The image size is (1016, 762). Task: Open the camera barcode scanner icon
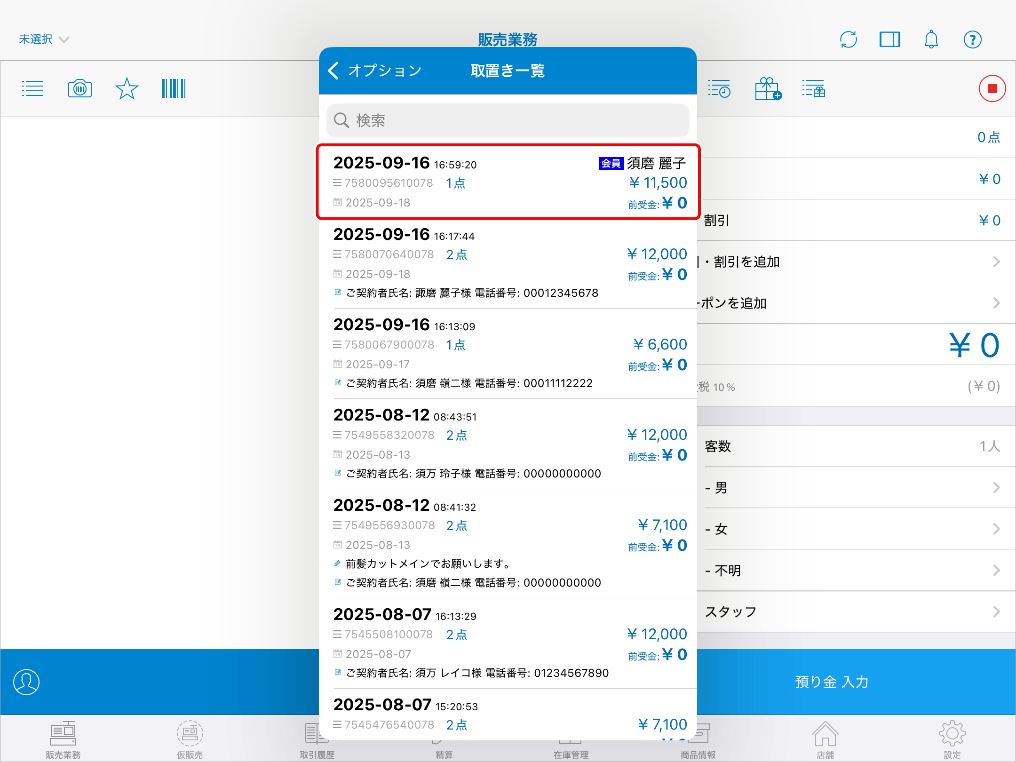click(80, 88)
